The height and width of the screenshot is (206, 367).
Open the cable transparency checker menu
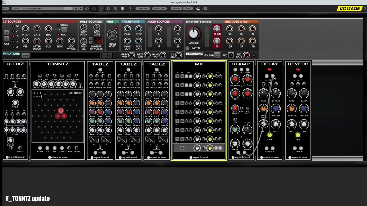point(115,9)
